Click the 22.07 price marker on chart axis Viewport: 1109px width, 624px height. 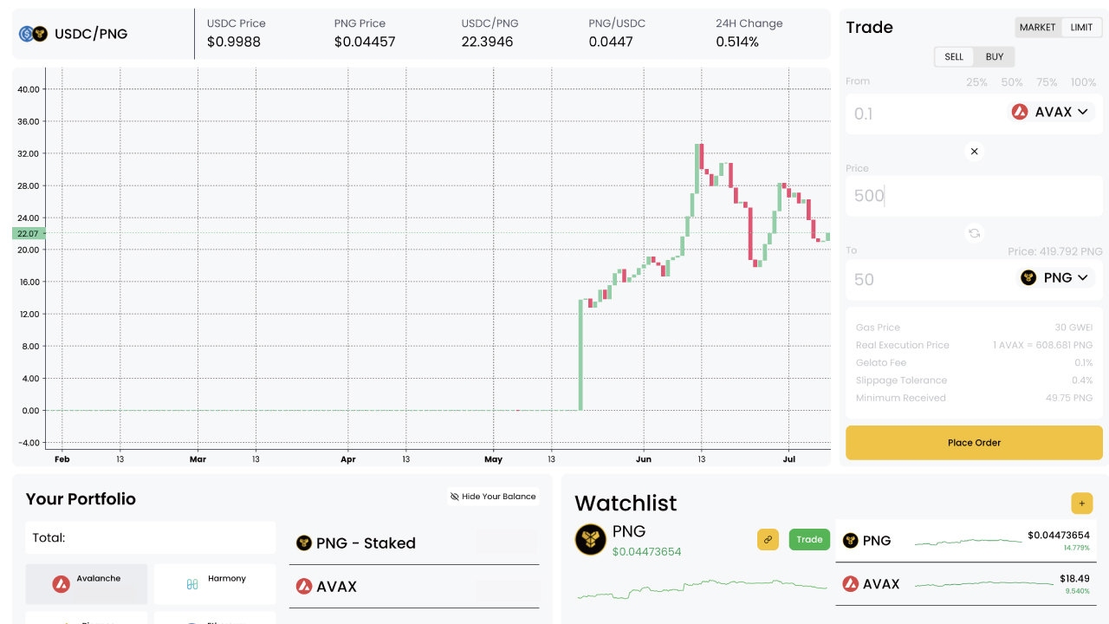(28, 233)
